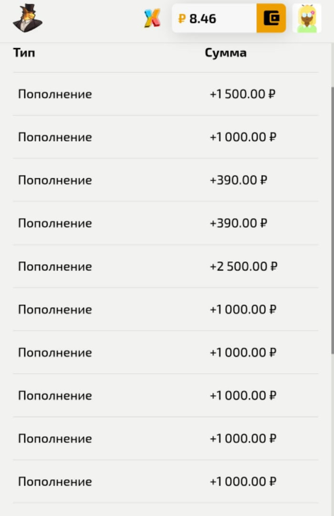Sort by the Тип column header

24,53
